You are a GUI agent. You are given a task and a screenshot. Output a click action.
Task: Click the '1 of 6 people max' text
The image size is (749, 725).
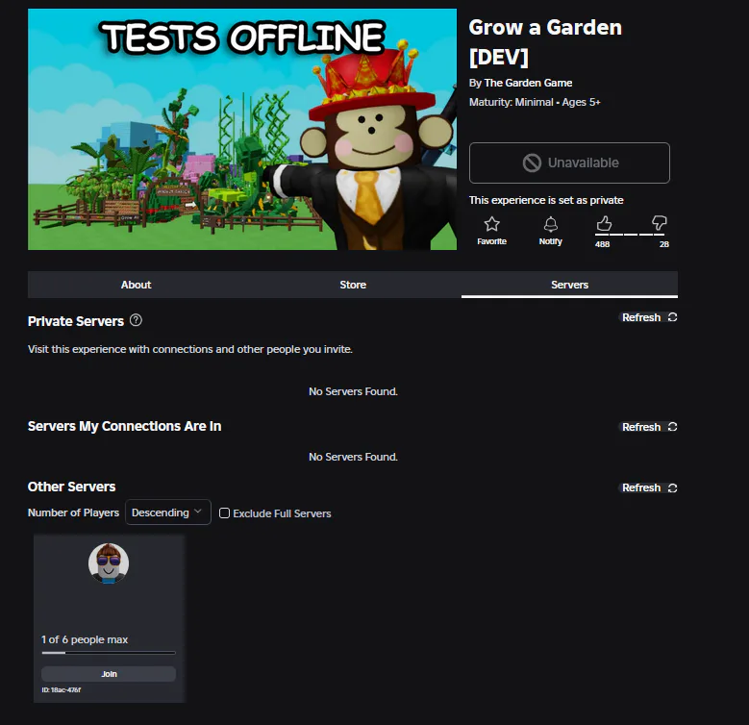click(85, 639)
